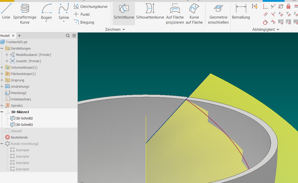
Task: Open the Bogen dropdown arrow
Action: tap(46, 22)
